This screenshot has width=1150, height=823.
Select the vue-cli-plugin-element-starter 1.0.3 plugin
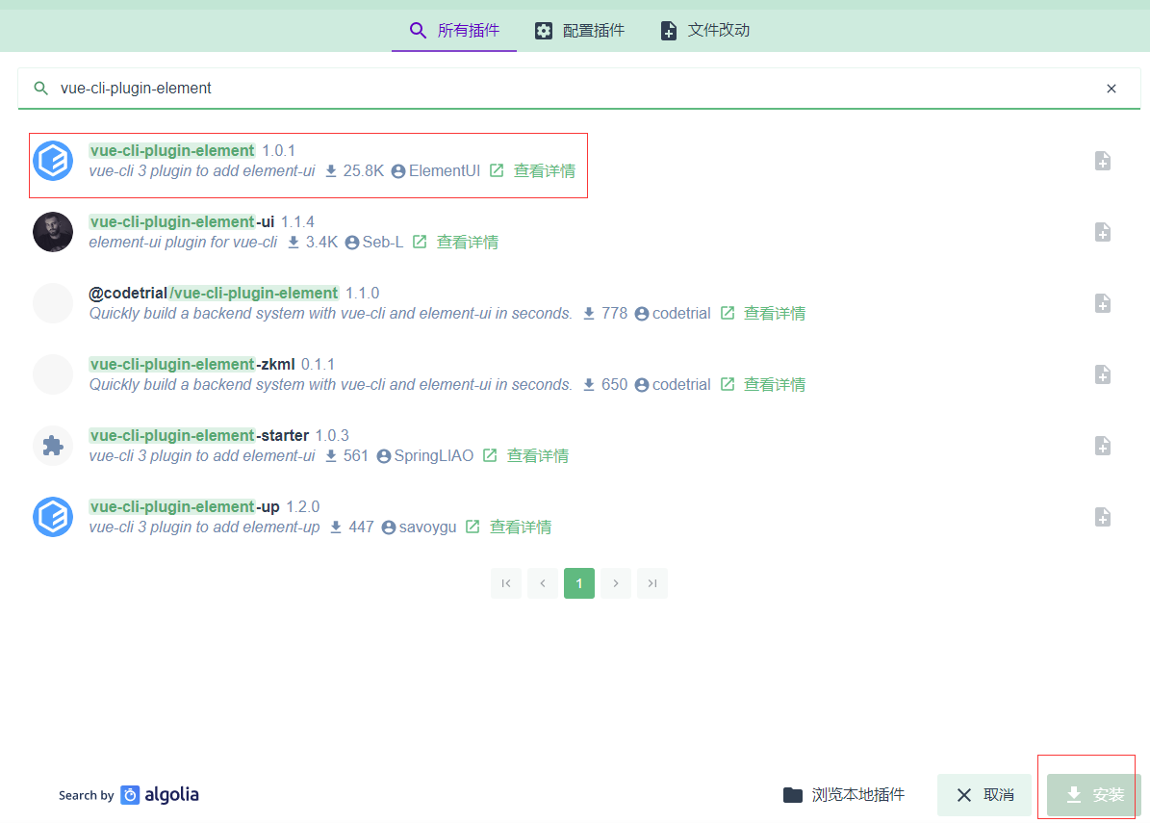[578, 446]
